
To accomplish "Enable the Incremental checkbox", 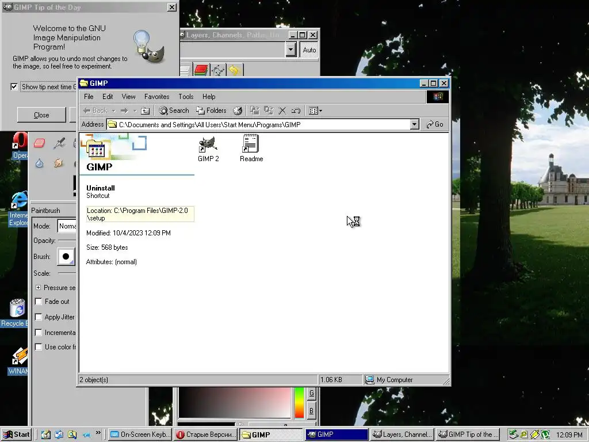I will (39, 333).
